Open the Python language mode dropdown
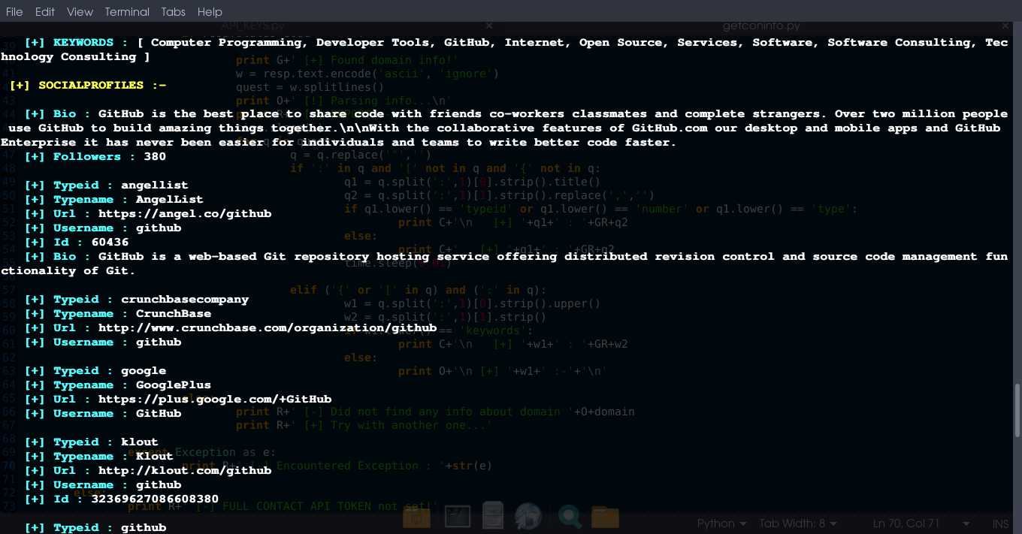Image resolution: width=1022 pixels, height=534 pixels. [721, 523]
